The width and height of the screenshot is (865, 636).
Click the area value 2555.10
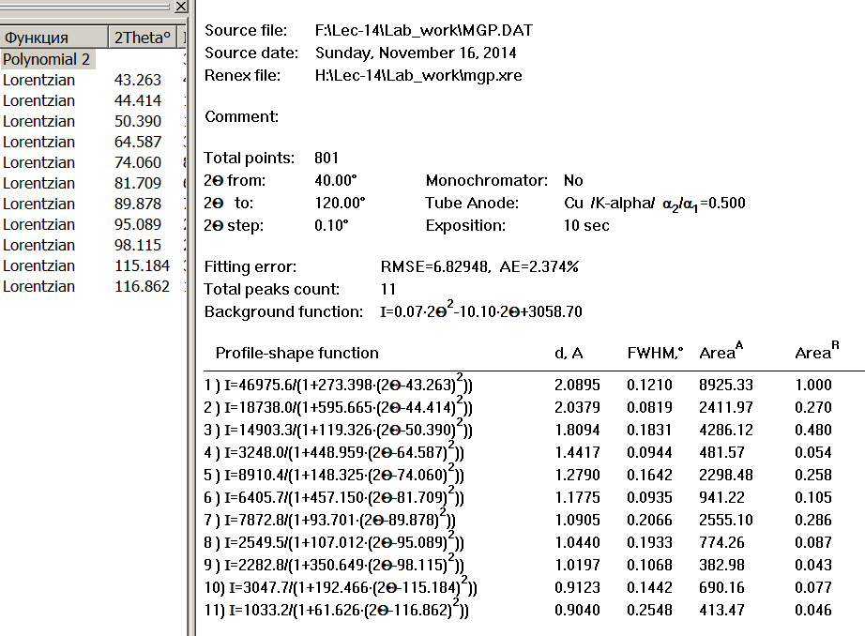click(x=726, y=521)
